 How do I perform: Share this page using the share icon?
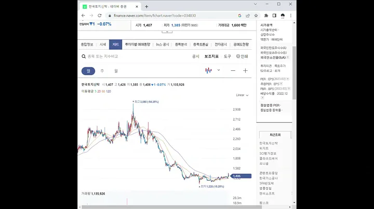(248, 16)
